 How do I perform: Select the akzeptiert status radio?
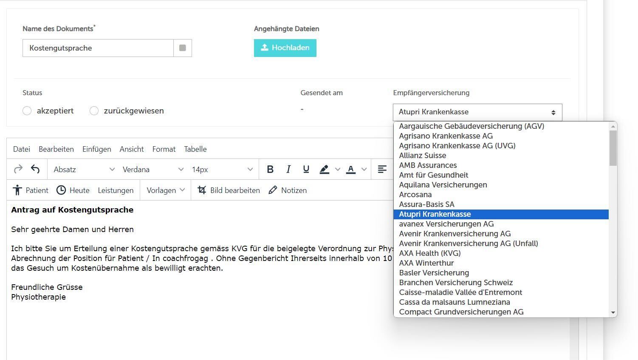click(x=27, y=111)
